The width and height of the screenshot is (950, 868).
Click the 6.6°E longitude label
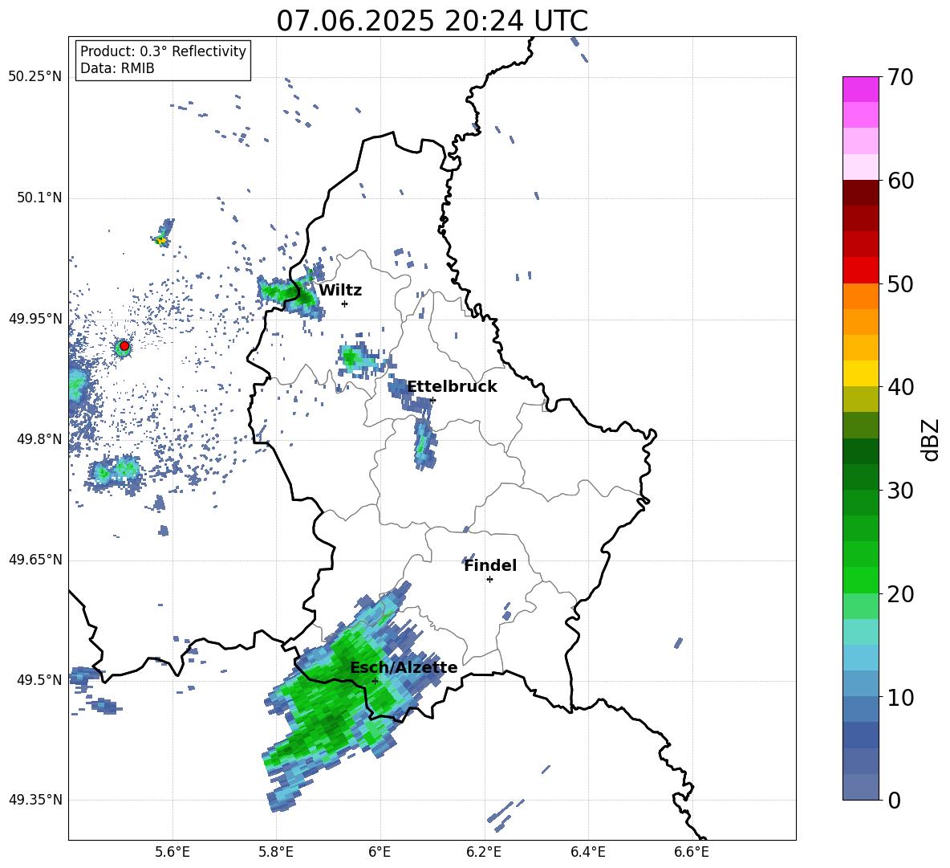692,852
